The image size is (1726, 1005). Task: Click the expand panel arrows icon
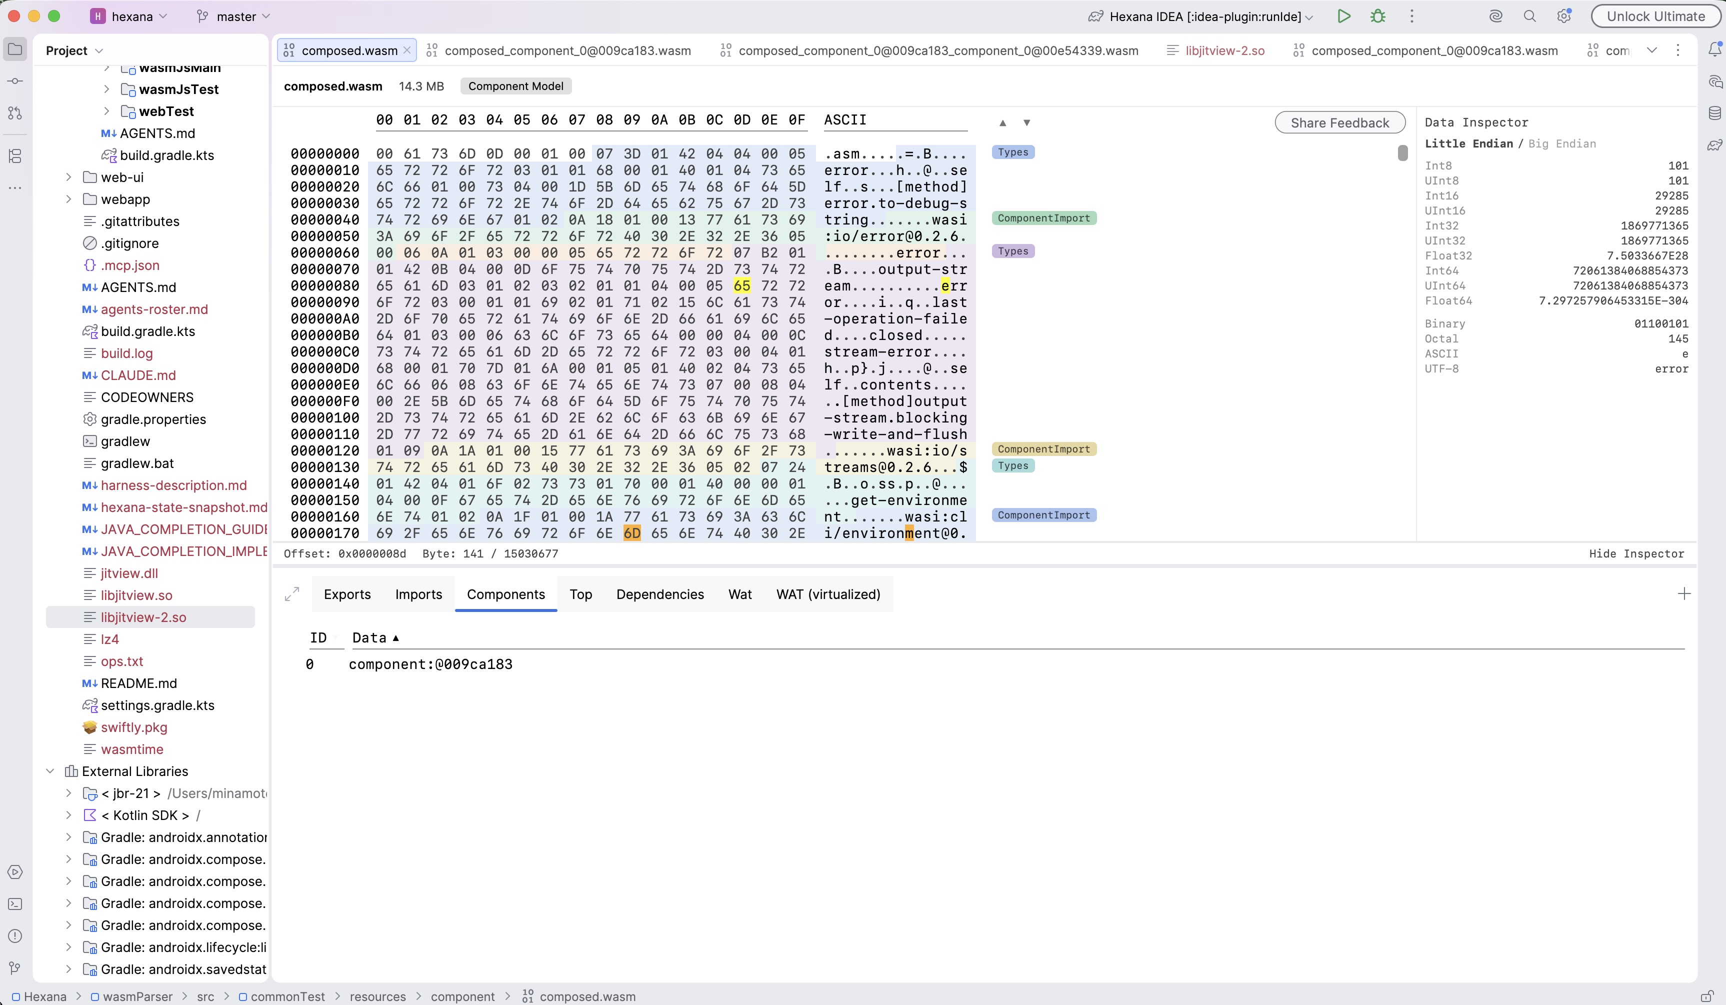tap(292, 594)
